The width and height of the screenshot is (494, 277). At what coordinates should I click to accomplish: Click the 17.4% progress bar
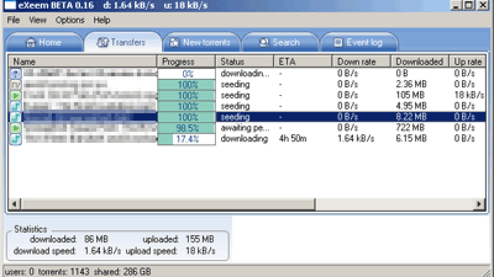click(186, 139)
